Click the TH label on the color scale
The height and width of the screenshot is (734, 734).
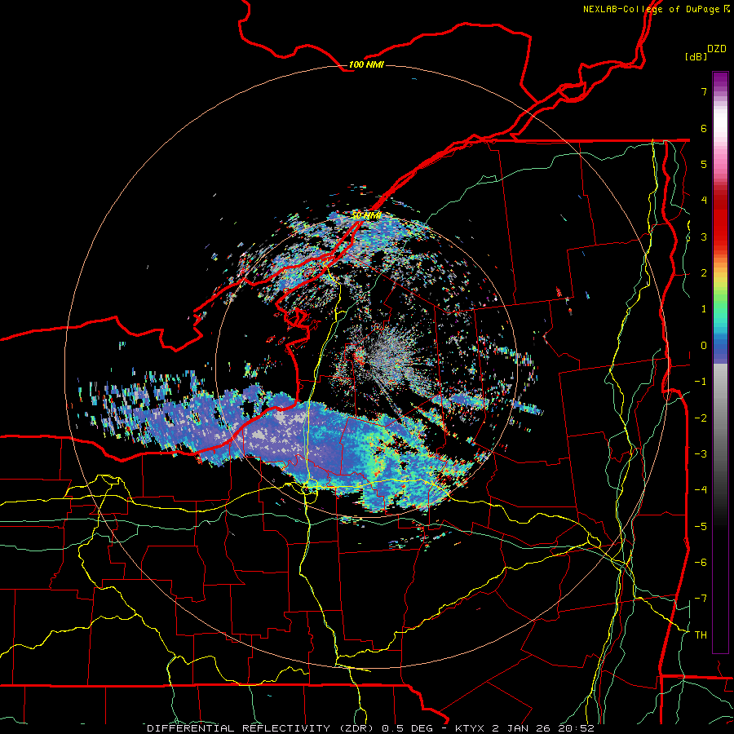tap(701, 635)
